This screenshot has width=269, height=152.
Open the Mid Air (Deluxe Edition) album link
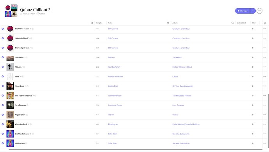click(x=182, y=67)
